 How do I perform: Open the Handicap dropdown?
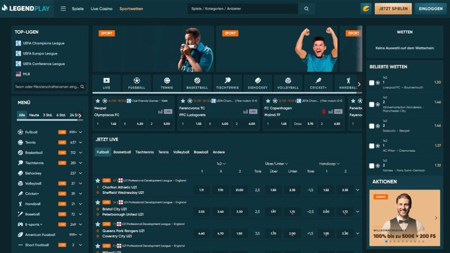click(x=329, y=164)
